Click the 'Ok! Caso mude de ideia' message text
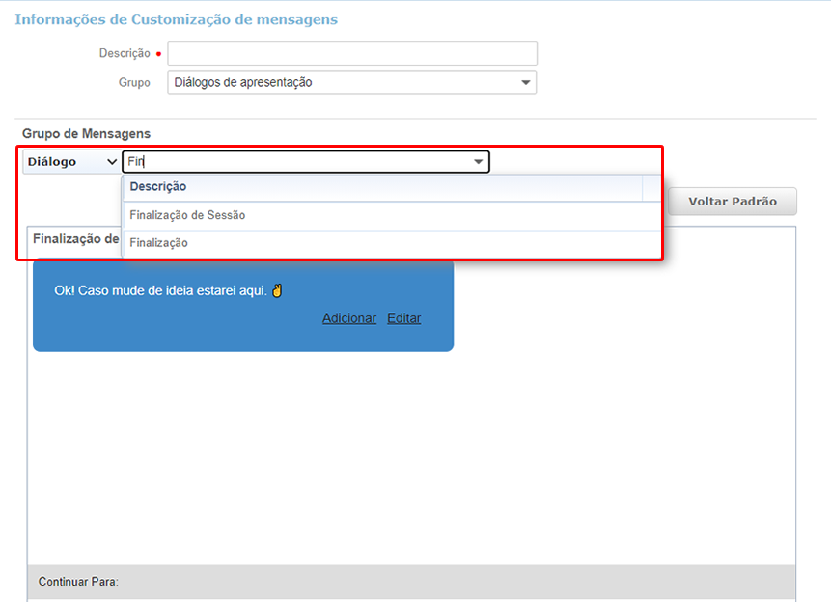Screen dimensions: 831x602 point(160,290)
